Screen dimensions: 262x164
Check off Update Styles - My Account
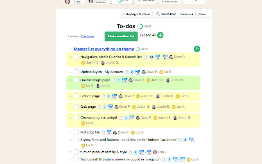click(x=76, y=72)
